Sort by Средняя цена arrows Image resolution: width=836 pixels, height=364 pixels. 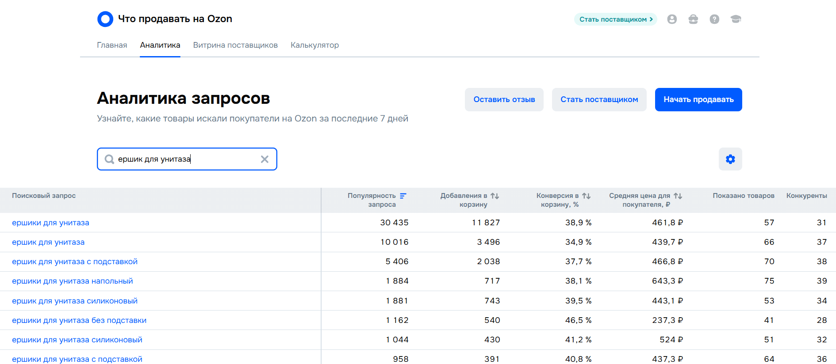tap(678, 196)
